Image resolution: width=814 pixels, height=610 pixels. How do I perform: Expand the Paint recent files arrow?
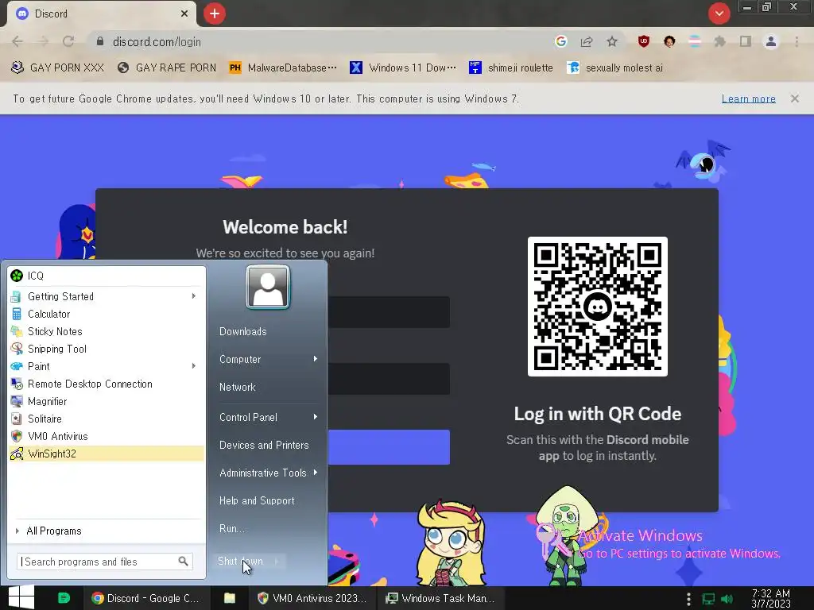[194, 366]
